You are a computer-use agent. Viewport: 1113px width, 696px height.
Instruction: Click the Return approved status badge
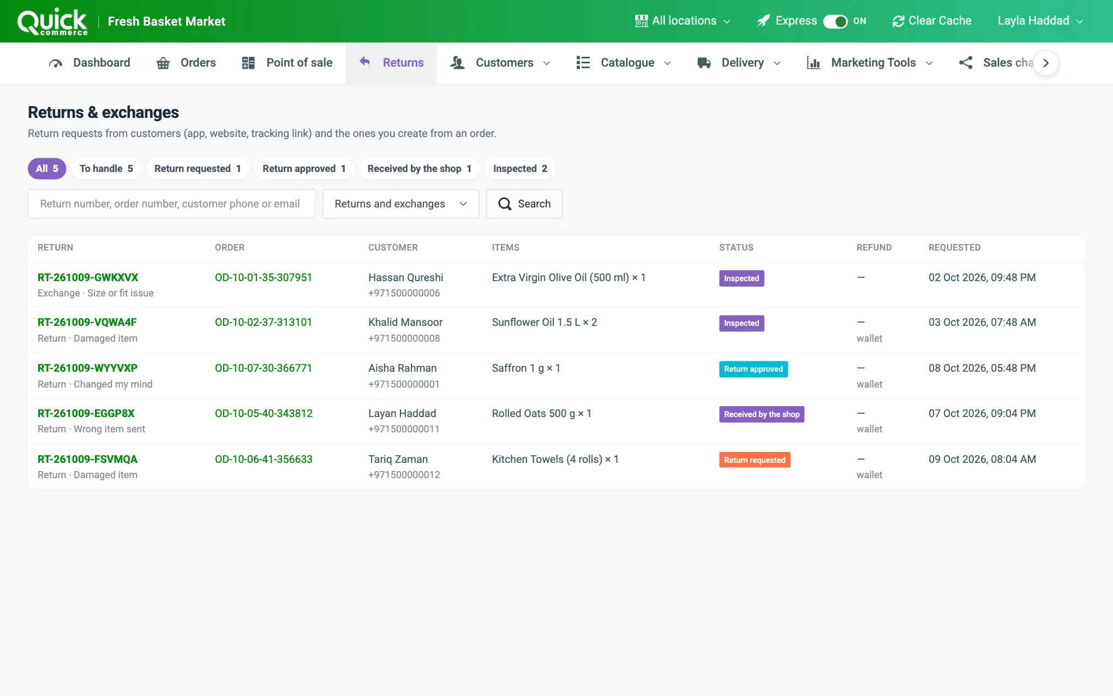(753, 369)
